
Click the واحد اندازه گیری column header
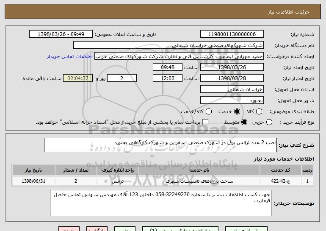tap(118, 170)
